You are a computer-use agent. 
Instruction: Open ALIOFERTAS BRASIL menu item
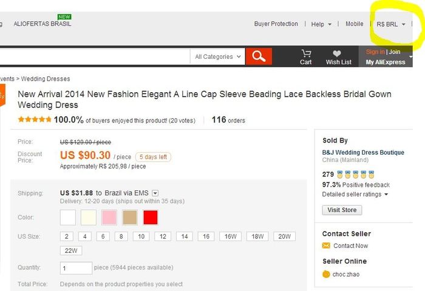[x=42, y=24]
